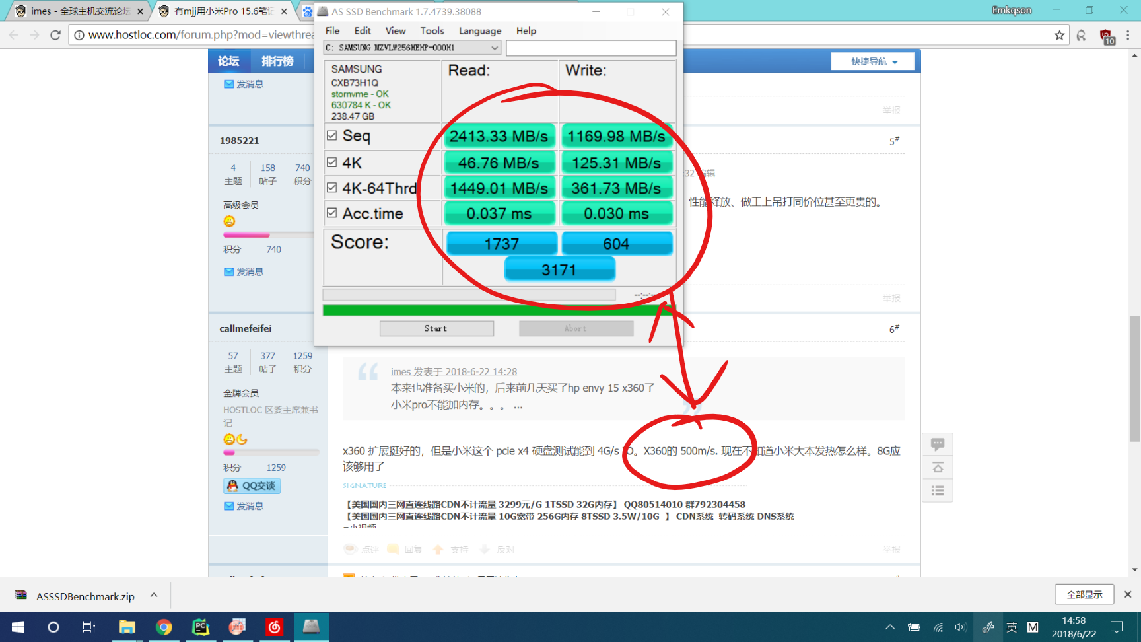Viewport: 1141px width, 642px height.
Task: Click the browser page vertical scrollbar thumb
Action: [1134, 378]
